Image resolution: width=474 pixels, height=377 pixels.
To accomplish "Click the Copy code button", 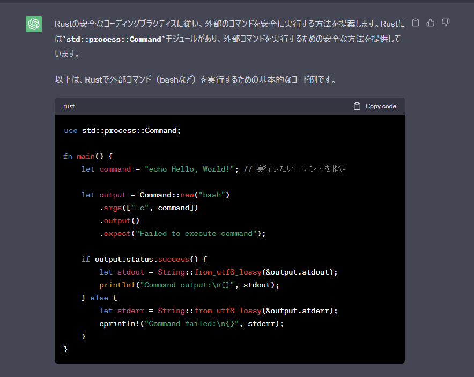I will 375,106.
